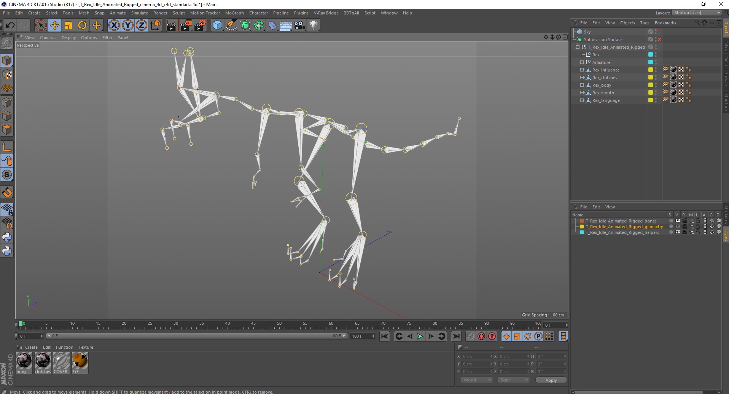Open the World coordinate dropdown
Viewport: 729px width, 394px height.
click(477, 380)
